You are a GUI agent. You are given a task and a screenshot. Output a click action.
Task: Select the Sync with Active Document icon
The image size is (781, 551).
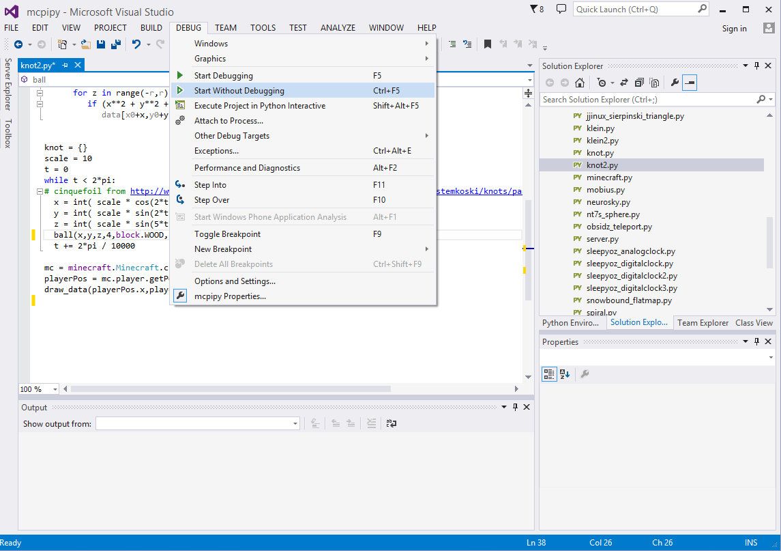coord(624,83)
